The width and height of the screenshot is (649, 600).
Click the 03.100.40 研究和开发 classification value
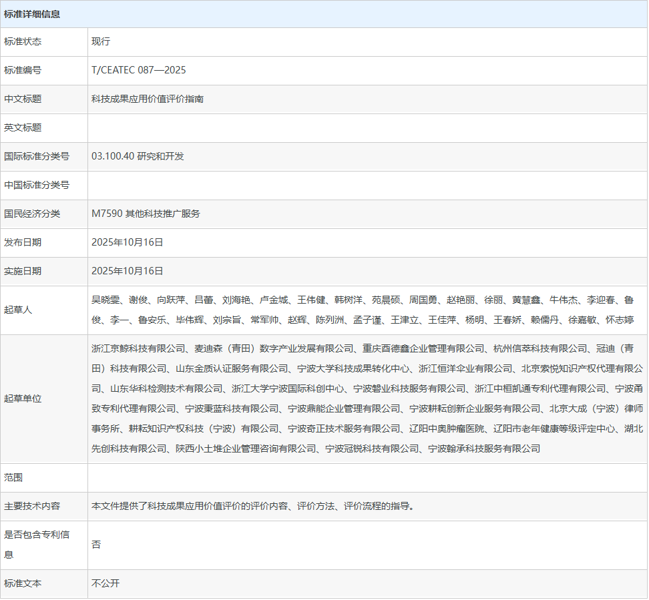click(138, 156)
